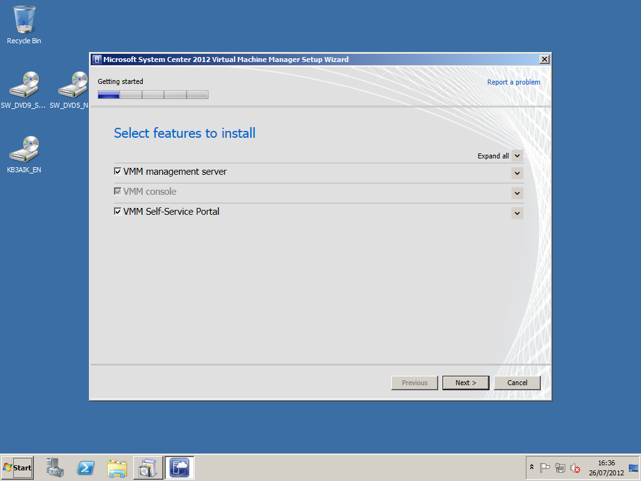Screen dimensions: 641x481
Task: Expand the VMM management server details
Action: [x=517, y=173]
